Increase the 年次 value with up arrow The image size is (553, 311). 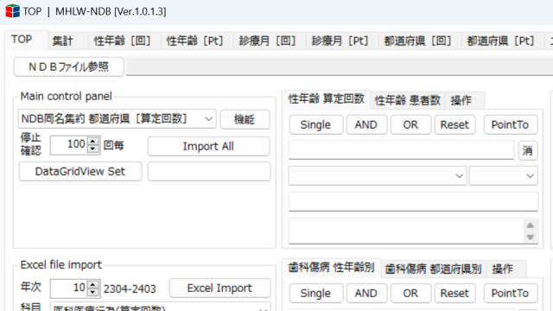tap(93, 284)
